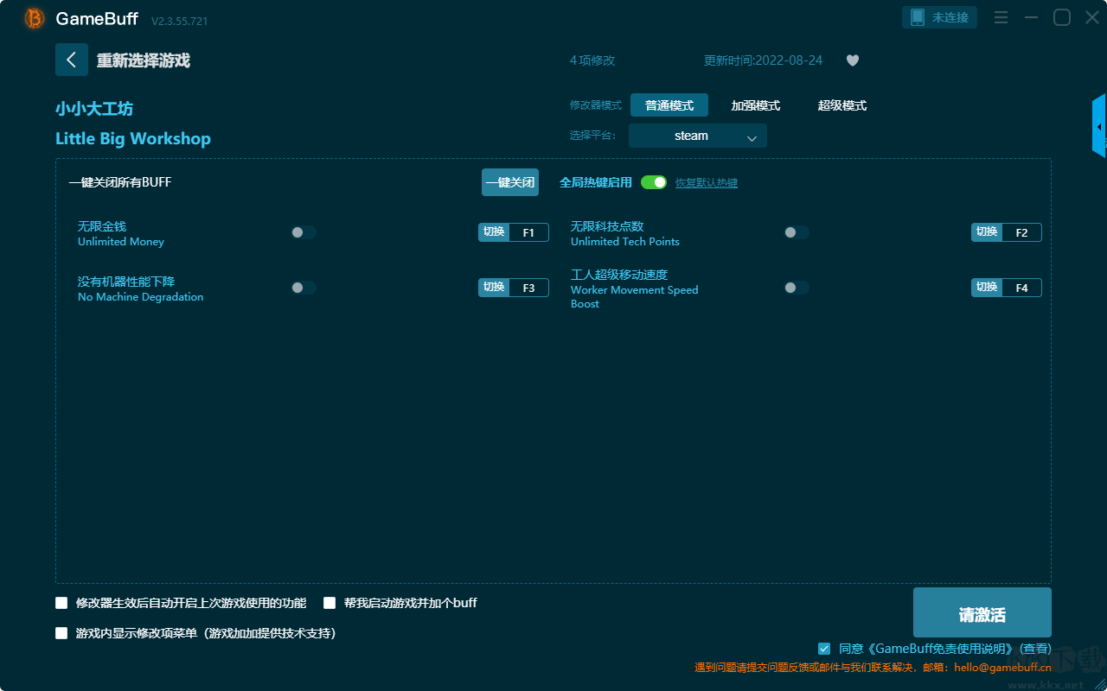Click the phone icon for connection status
This screenshot has width=1107, height=691.
[x=918, y=17]
